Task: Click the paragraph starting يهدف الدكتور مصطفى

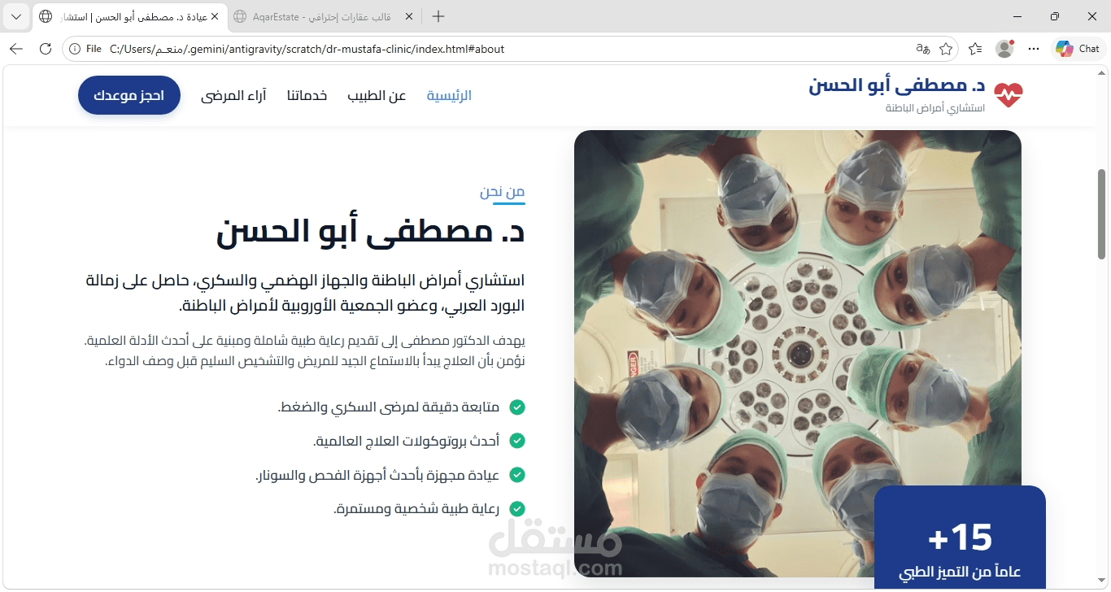Action: (x=305, y=350)
